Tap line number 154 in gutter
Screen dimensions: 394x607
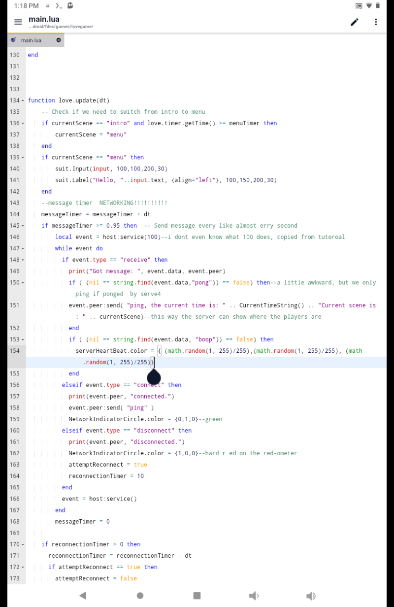(x=14, y=350)
